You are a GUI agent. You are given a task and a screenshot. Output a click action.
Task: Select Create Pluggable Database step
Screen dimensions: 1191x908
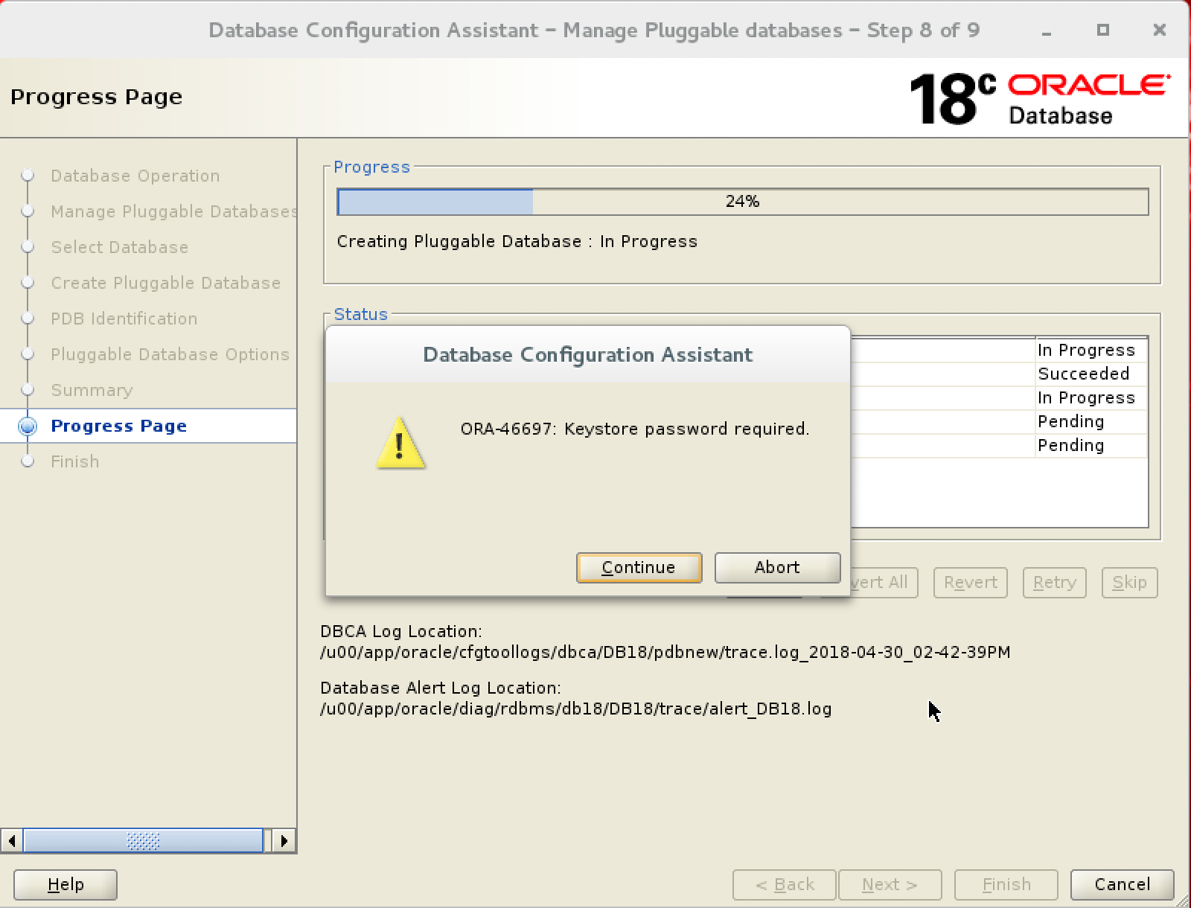pos(165,283)
